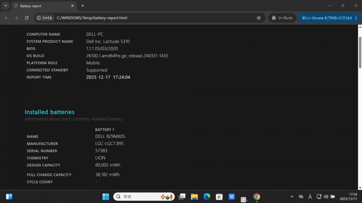Viewport: 362px width, 203px height.
Task: Click the cloud sync-off tray icon
Action: click(301, 196)
